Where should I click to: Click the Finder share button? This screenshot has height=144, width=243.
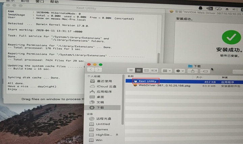coord(193,71)
